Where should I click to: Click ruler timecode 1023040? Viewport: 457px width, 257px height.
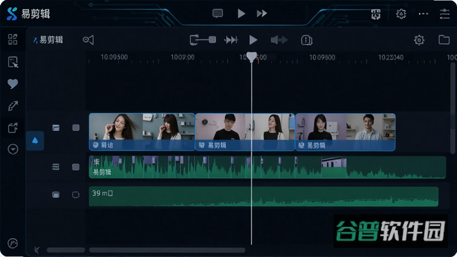pyautogui.click(x=391, y=58)
